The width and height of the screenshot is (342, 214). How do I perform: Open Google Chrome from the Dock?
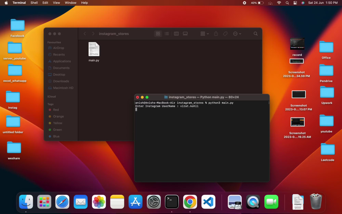(190, 202)
